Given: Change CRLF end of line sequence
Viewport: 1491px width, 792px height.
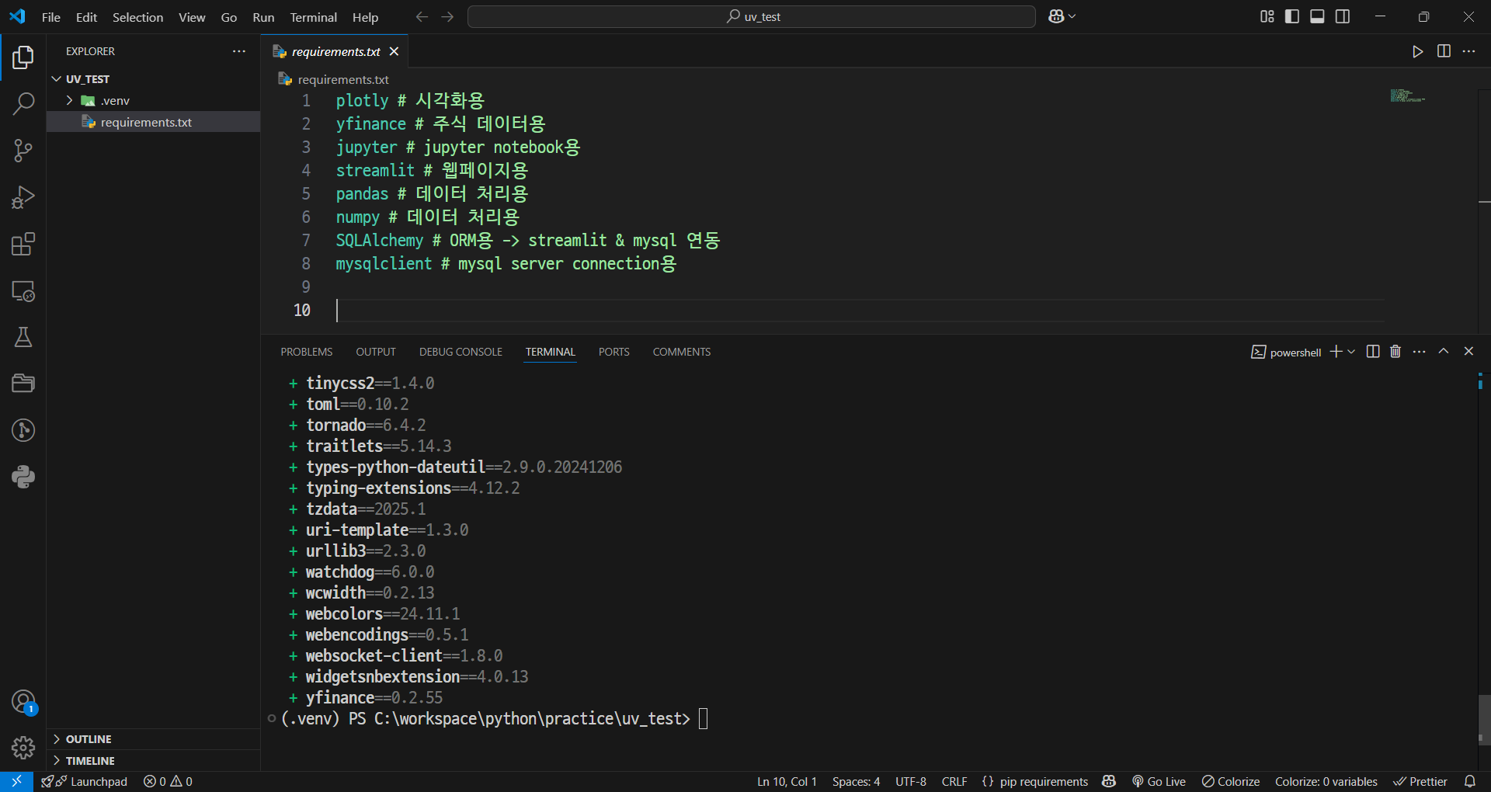Looking at the screenshot, I should [x=954, y=781].
